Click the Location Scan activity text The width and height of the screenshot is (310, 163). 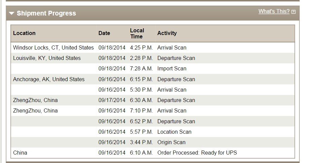(x=174, y=132)
